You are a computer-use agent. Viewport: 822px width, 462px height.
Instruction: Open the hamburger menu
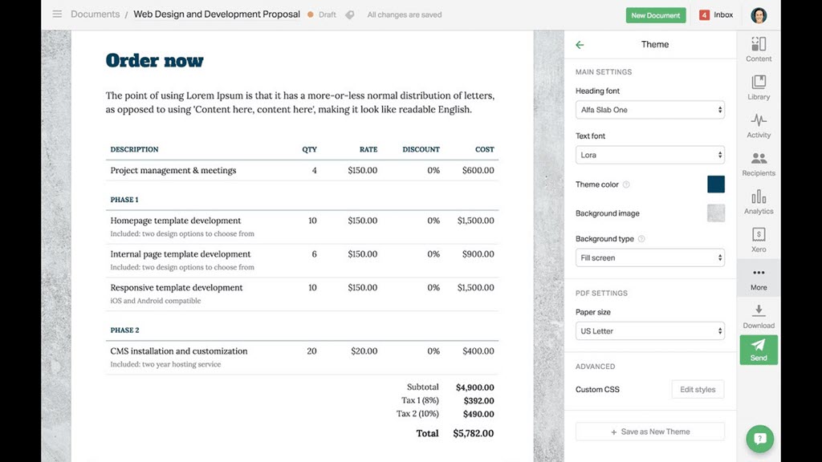coord(57,14)
